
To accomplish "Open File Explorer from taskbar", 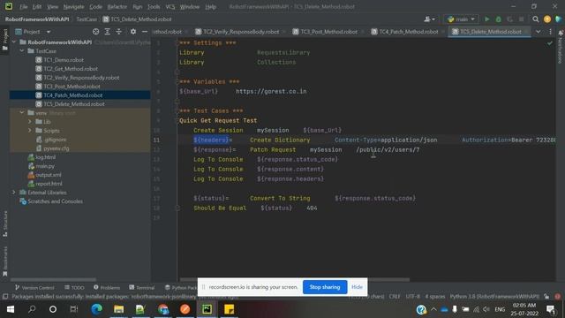I will click(x=118, y=309).
